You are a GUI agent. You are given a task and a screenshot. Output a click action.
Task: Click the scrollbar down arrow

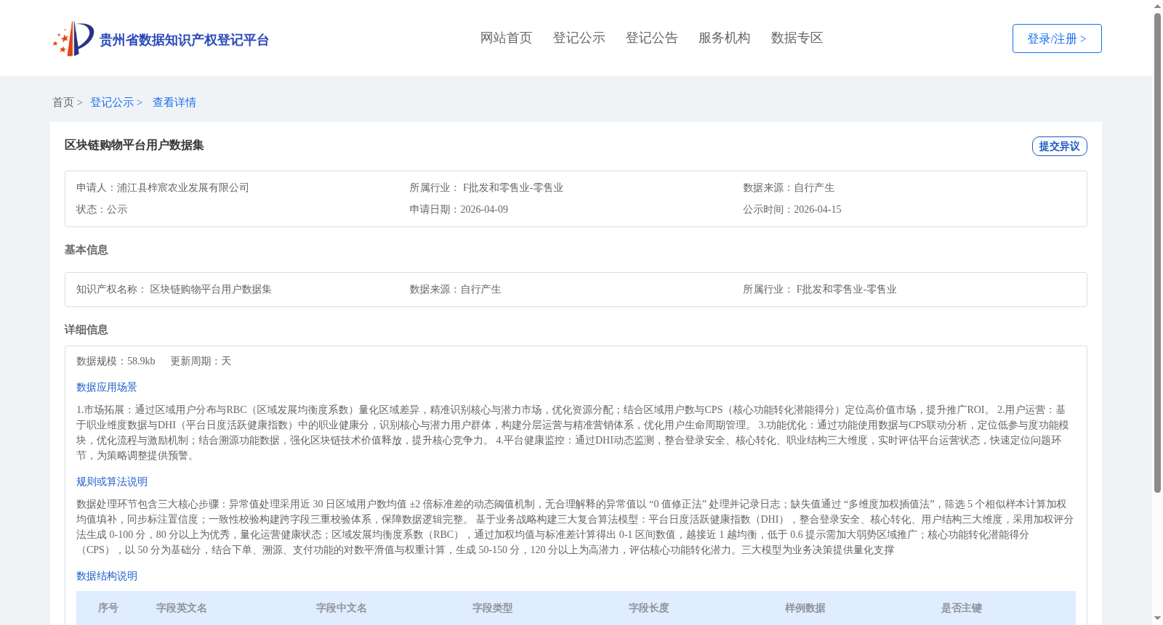[1157, 618]
